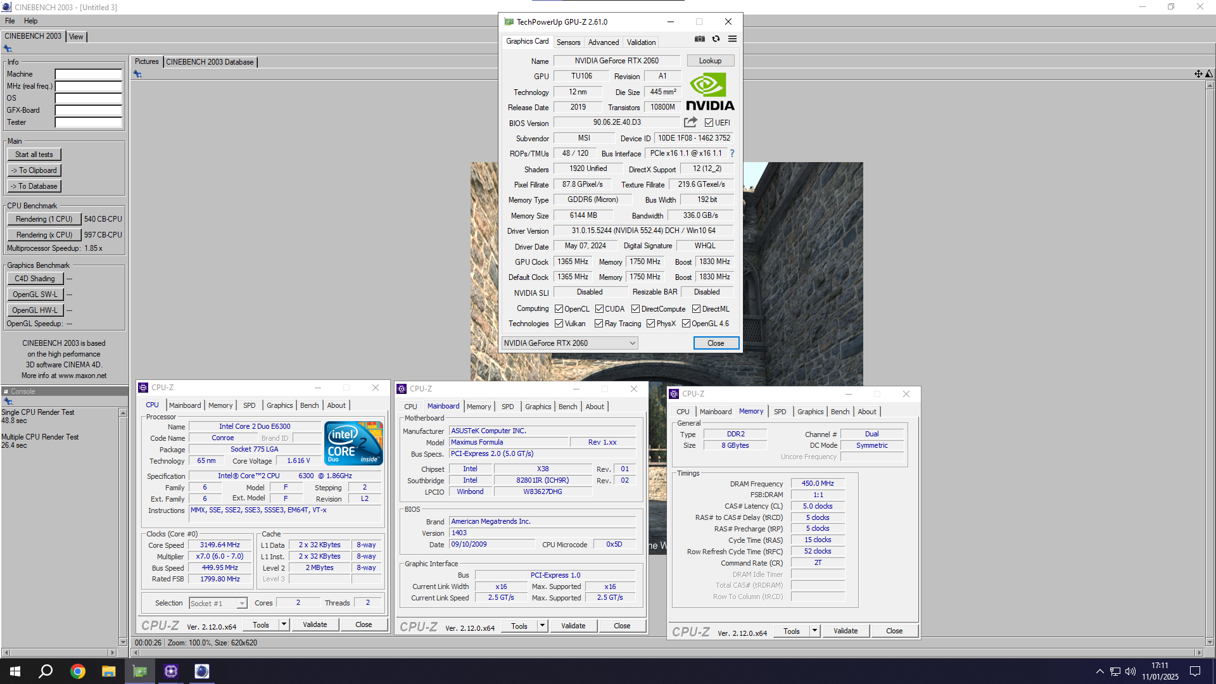Click the OpenGL HW-L button
This screenshot has width=1216, height=684.
point(35,310)
